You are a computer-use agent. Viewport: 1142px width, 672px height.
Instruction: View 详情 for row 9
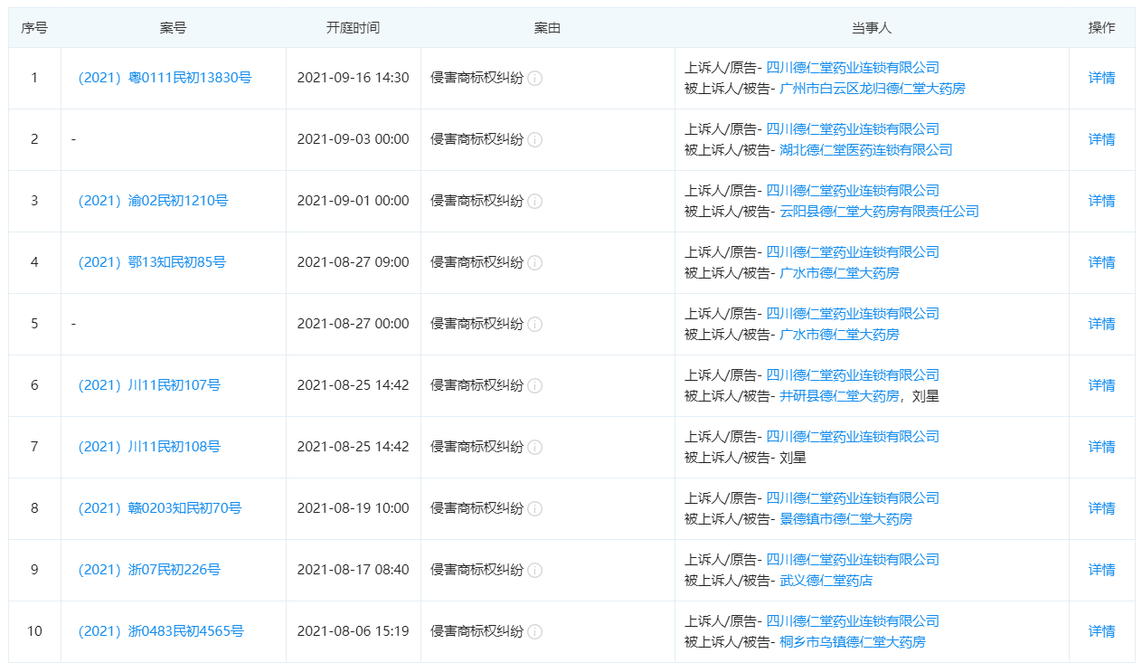pos(1101,570)
